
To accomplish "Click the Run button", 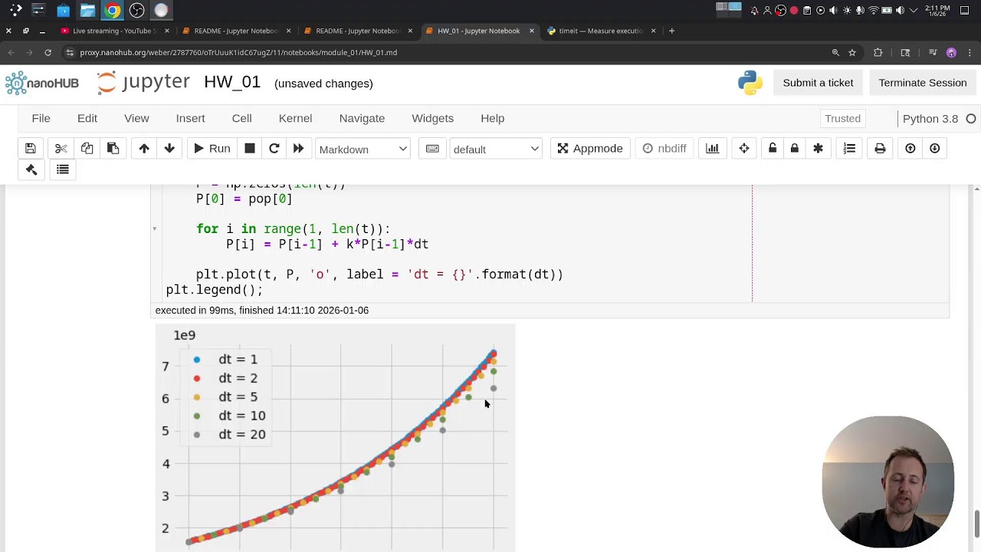I will point(212,149).
